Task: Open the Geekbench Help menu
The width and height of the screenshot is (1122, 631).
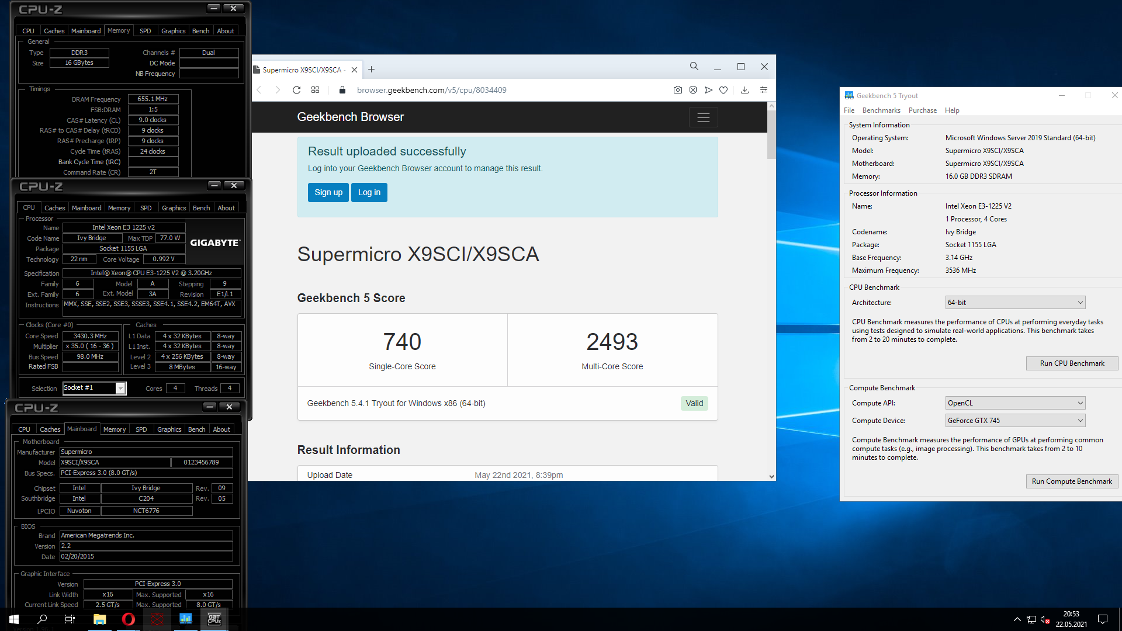Action: pos(952,110)
